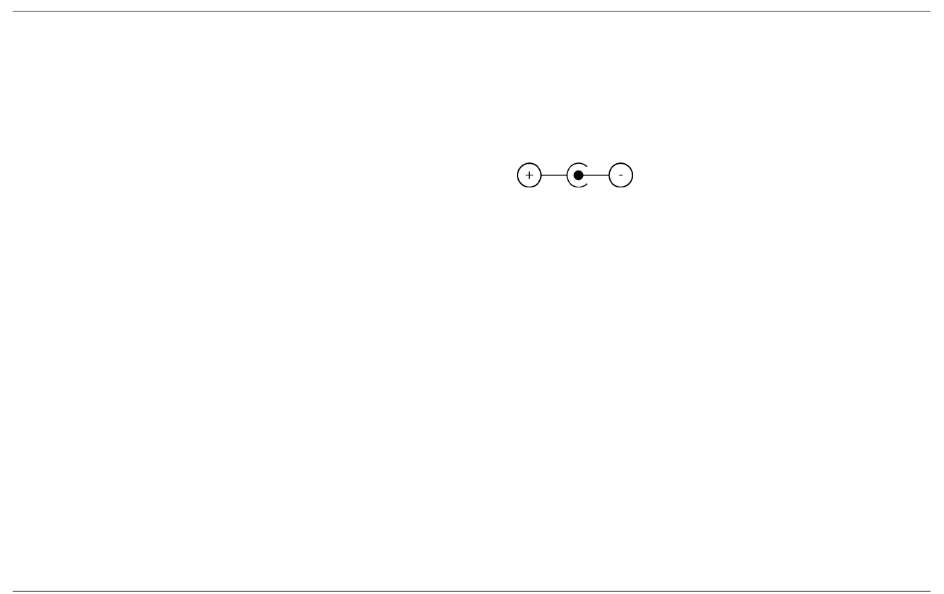Screen dimensions: 944x594
Task: Click the plus sign polarity symbol
Action: click(530, 175)
